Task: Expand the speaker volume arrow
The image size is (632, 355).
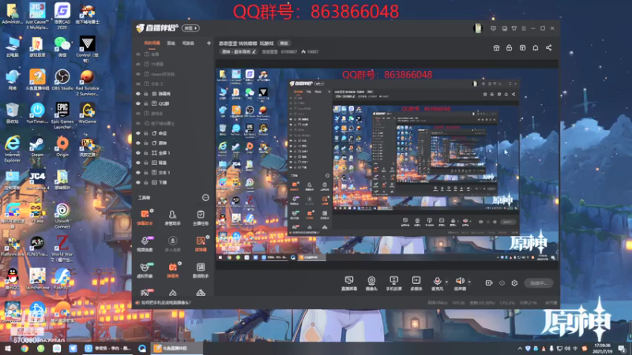Action: (x=469, y=282)
